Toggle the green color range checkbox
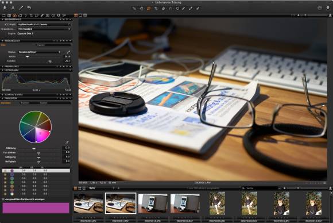333x223 pixels. 5,182
